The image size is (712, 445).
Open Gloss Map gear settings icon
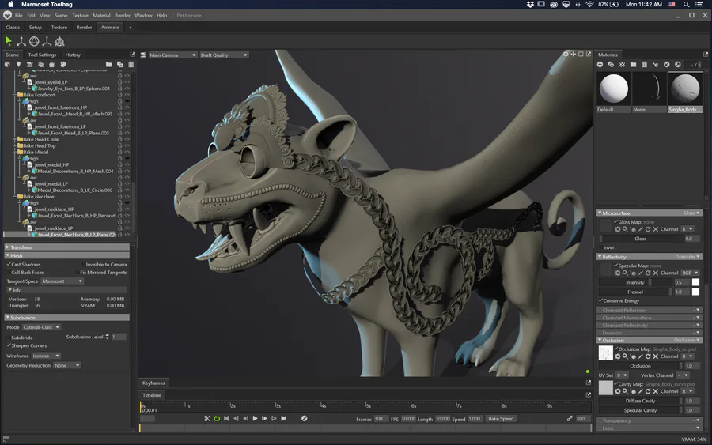(618, 229)
